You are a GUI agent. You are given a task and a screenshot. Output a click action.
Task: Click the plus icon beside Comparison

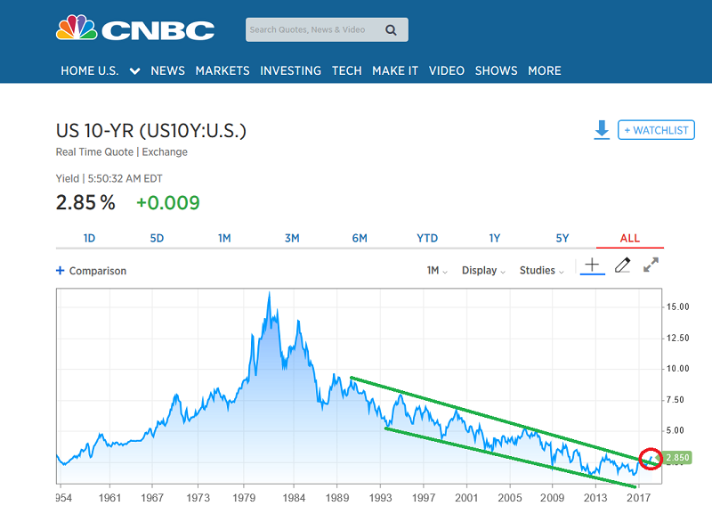tap(60, 271)
